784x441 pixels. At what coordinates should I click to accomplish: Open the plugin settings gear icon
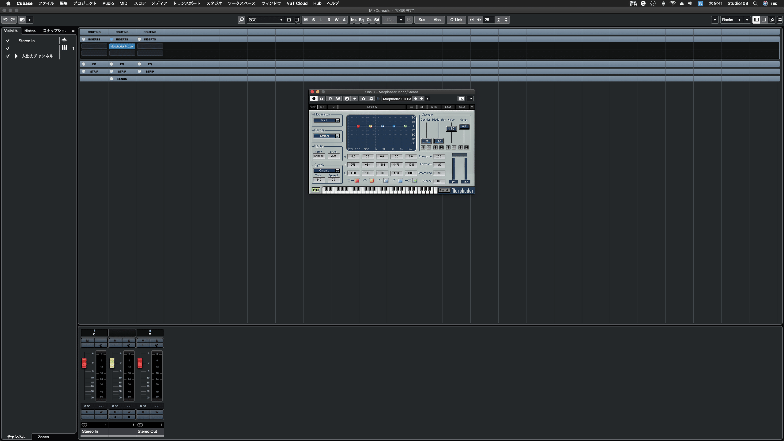pyautogui.click(x=371, y=99)
